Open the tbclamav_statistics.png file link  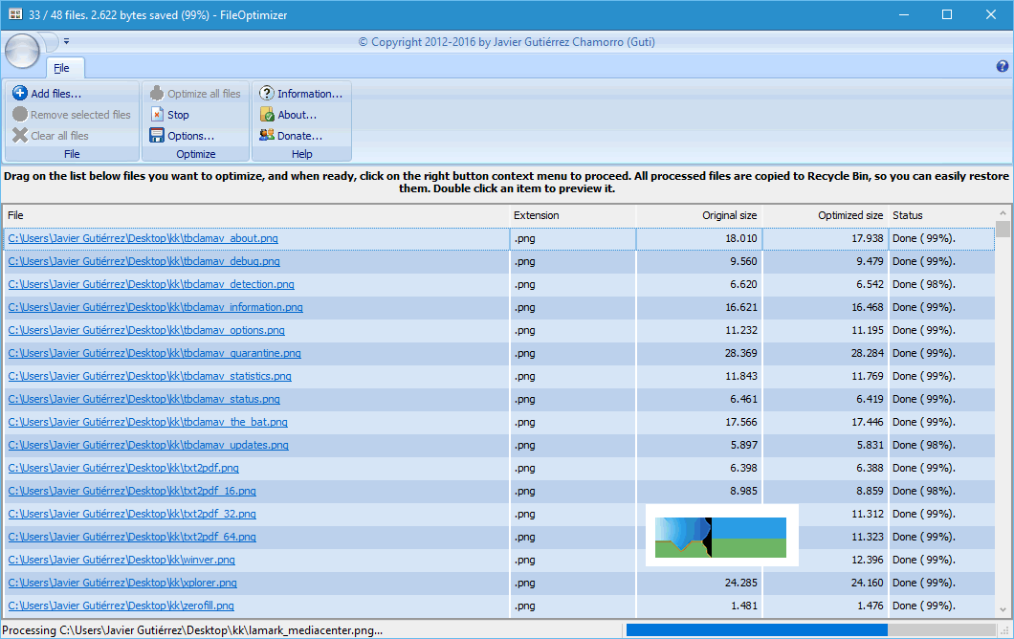pos(149,376)
